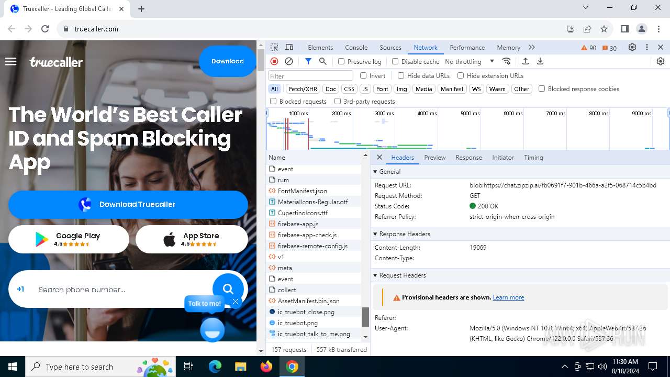Viewport: 670px width, 377px height.
Task: Open the Google Play button
Action: [69, 239]
